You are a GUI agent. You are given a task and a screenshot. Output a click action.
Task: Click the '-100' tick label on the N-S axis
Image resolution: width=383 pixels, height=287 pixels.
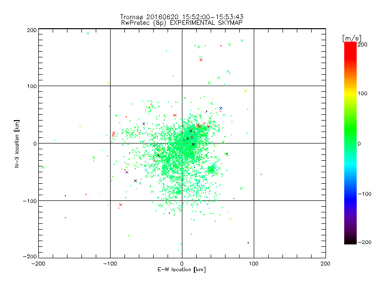[30, 201]
